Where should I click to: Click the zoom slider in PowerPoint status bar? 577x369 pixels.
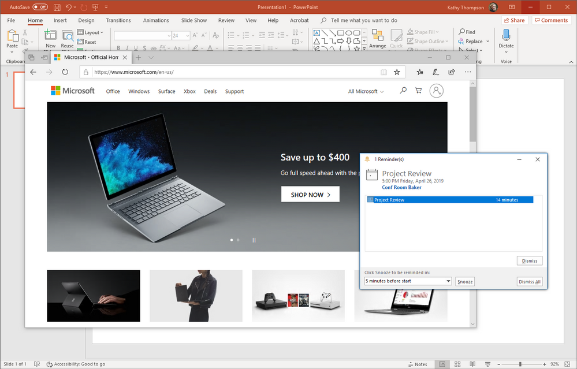520,364
